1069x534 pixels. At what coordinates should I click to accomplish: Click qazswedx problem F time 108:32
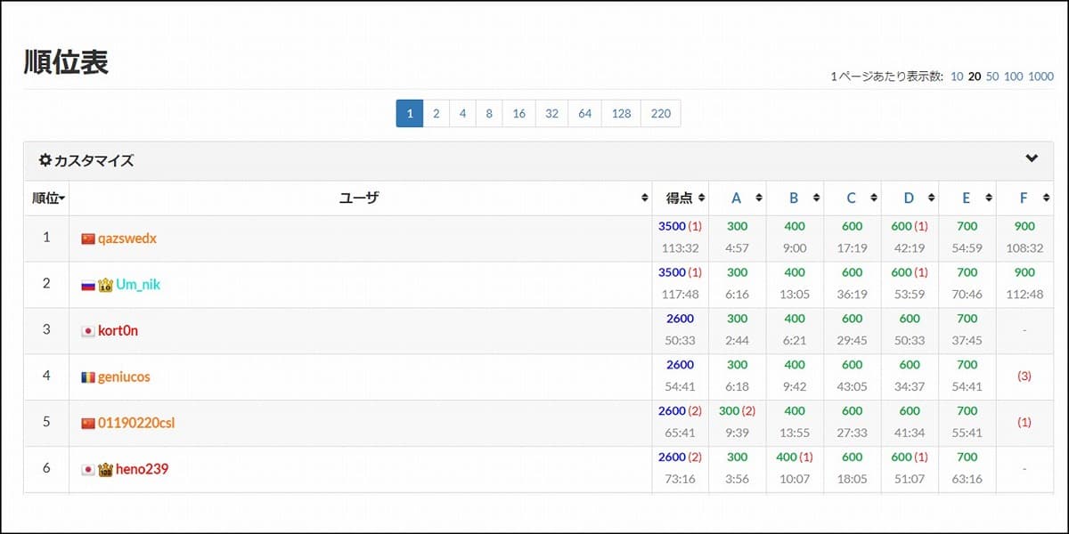tap(1024, 247)
